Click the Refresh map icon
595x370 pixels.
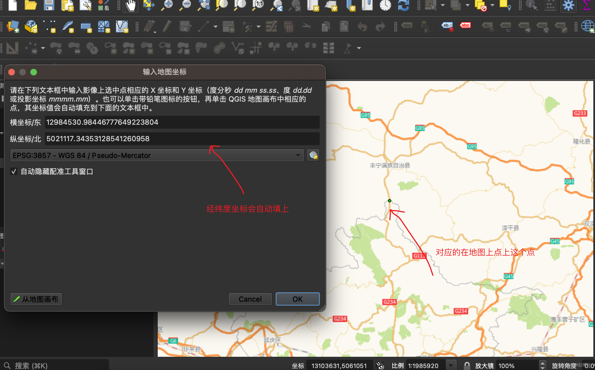403,5
